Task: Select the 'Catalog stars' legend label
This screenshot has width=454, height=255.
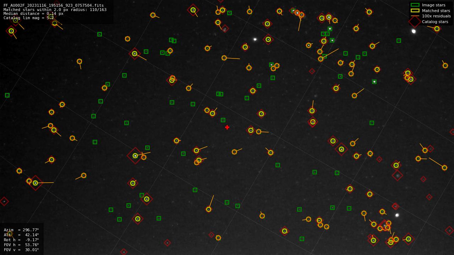Action: coord(435,22)
